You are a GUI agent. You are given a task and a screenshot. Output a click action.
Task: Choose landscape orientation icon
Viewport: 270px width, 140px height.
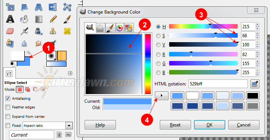68,134
